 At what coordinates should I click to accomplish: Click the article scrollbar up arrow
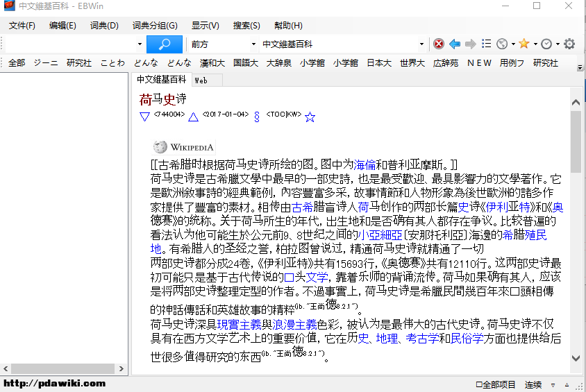tap(576, 102)
